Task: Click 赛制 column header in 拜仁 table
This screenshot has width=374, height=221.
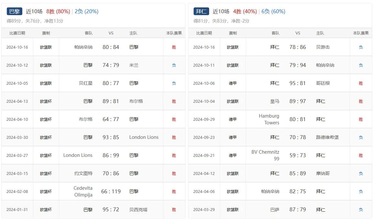Action: click(x=233, y=33)
